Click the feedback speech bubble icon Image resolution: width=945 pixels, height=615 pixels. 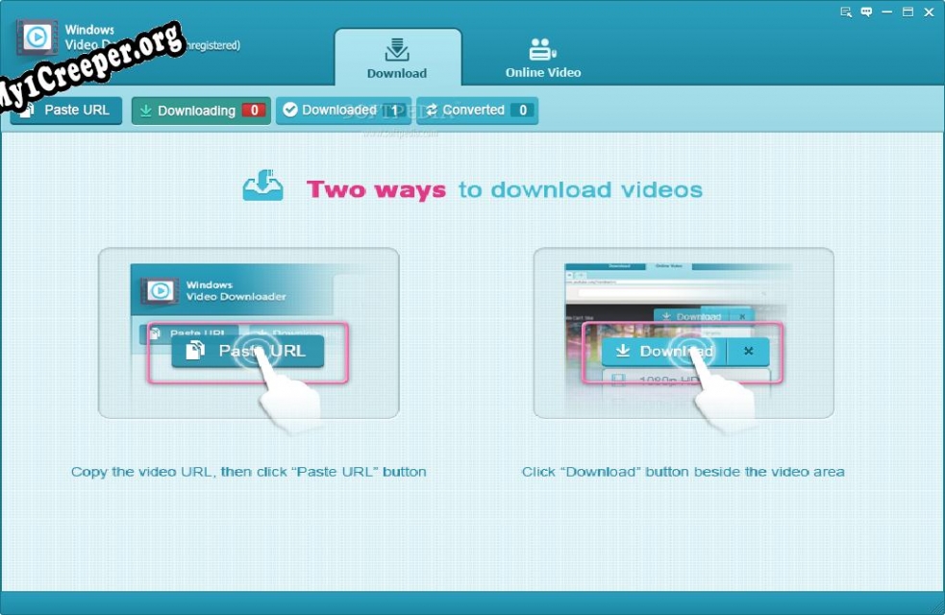(866, 12)
